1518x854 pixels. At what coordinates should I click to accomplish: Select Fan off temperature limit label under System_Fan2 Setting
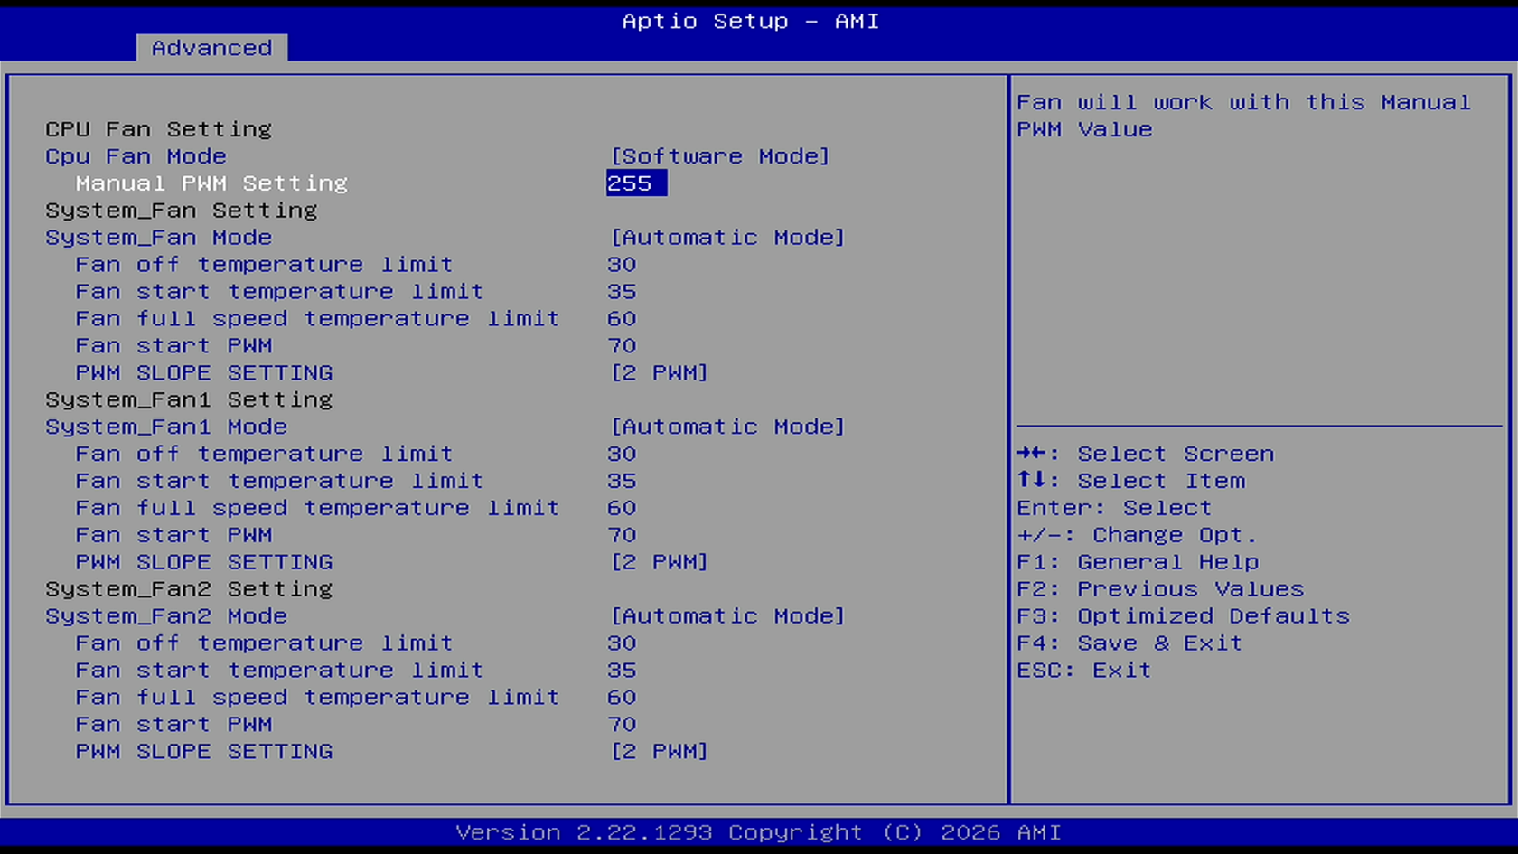(x=264, y=643)
